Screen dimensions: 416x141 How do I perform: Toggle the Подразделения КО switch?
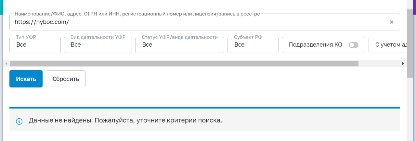353,45
